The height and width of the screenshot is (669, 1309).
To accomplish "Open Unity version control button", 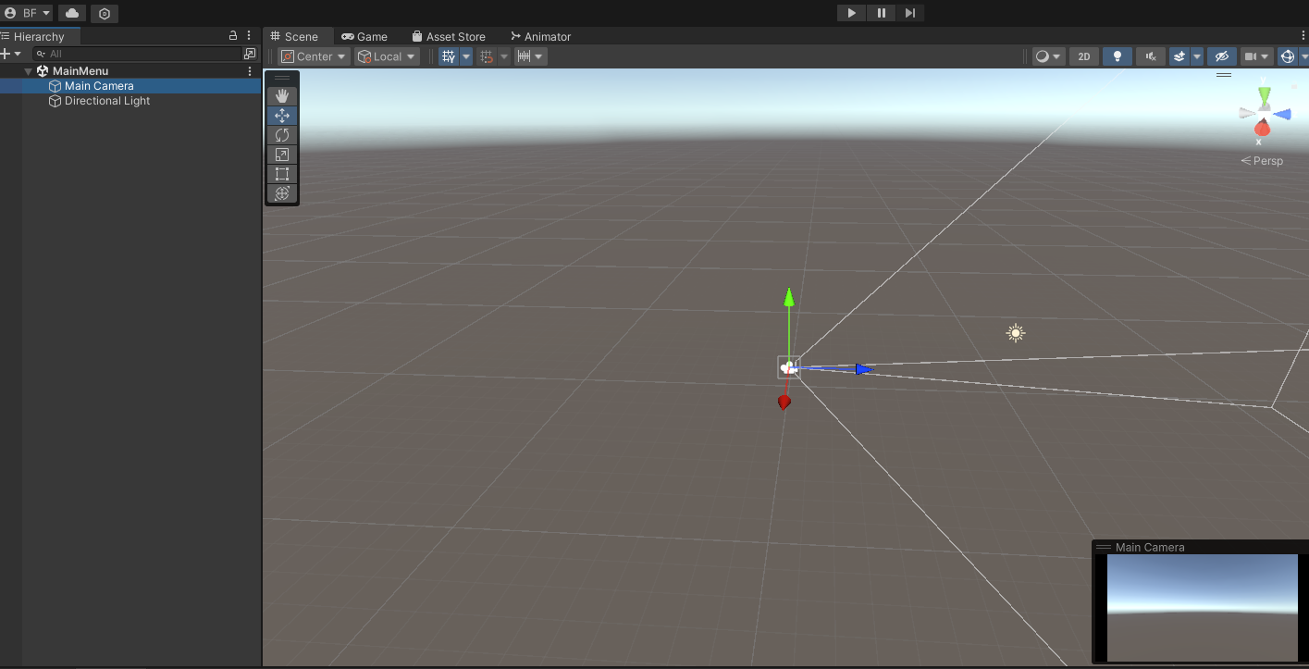I will pyautogui.click(x=105, y=13).
